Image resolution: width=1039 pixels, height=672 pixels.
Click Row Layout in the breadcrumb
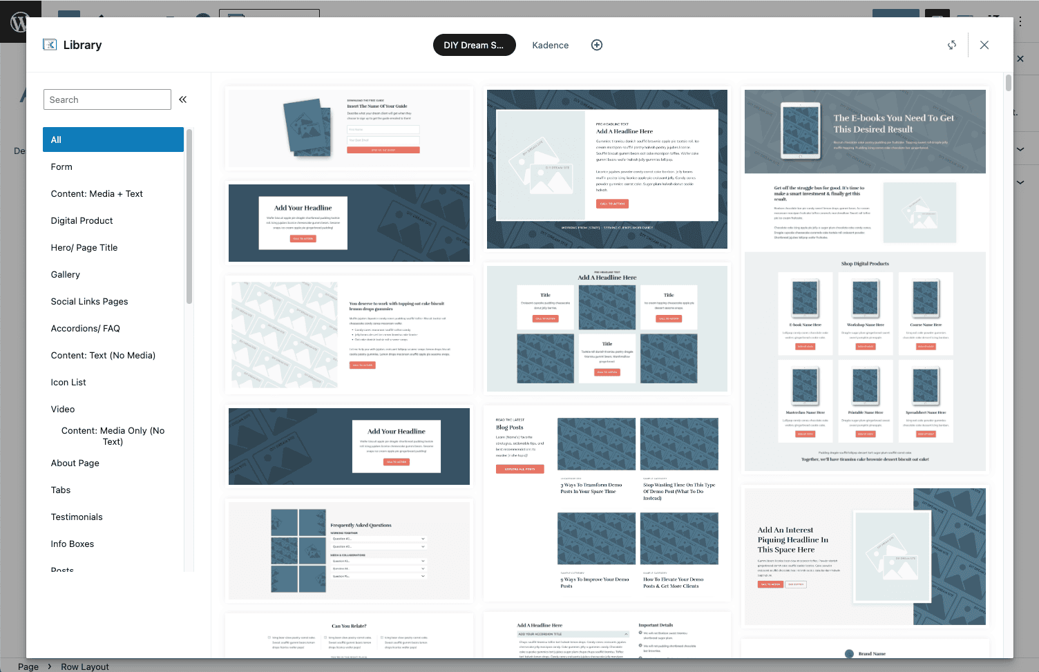[x=84, y=666]
